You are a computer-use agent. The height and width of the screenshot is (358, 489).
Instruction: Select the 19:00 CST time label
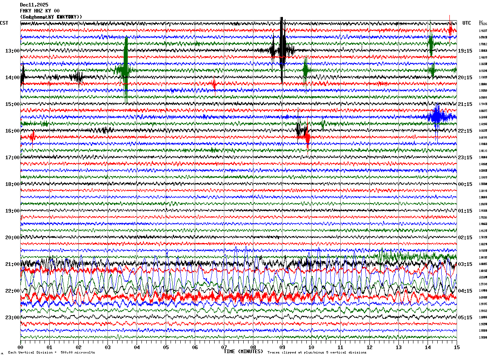[13, 211]
